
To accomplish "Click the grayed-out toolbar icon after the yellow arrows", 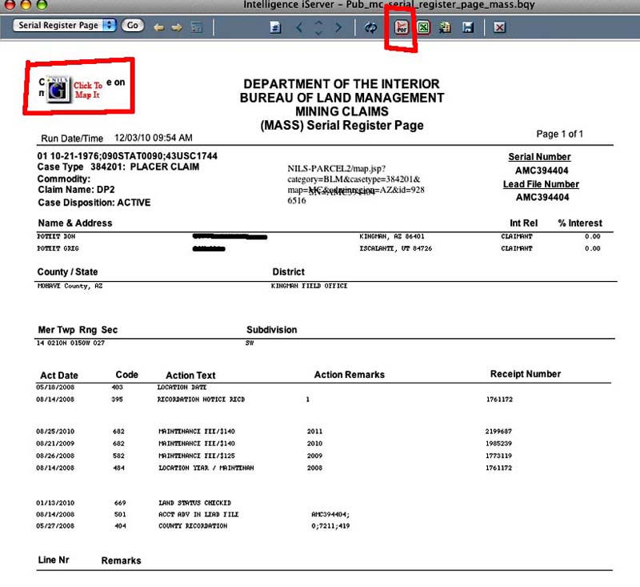I will [x=197, y=28].
